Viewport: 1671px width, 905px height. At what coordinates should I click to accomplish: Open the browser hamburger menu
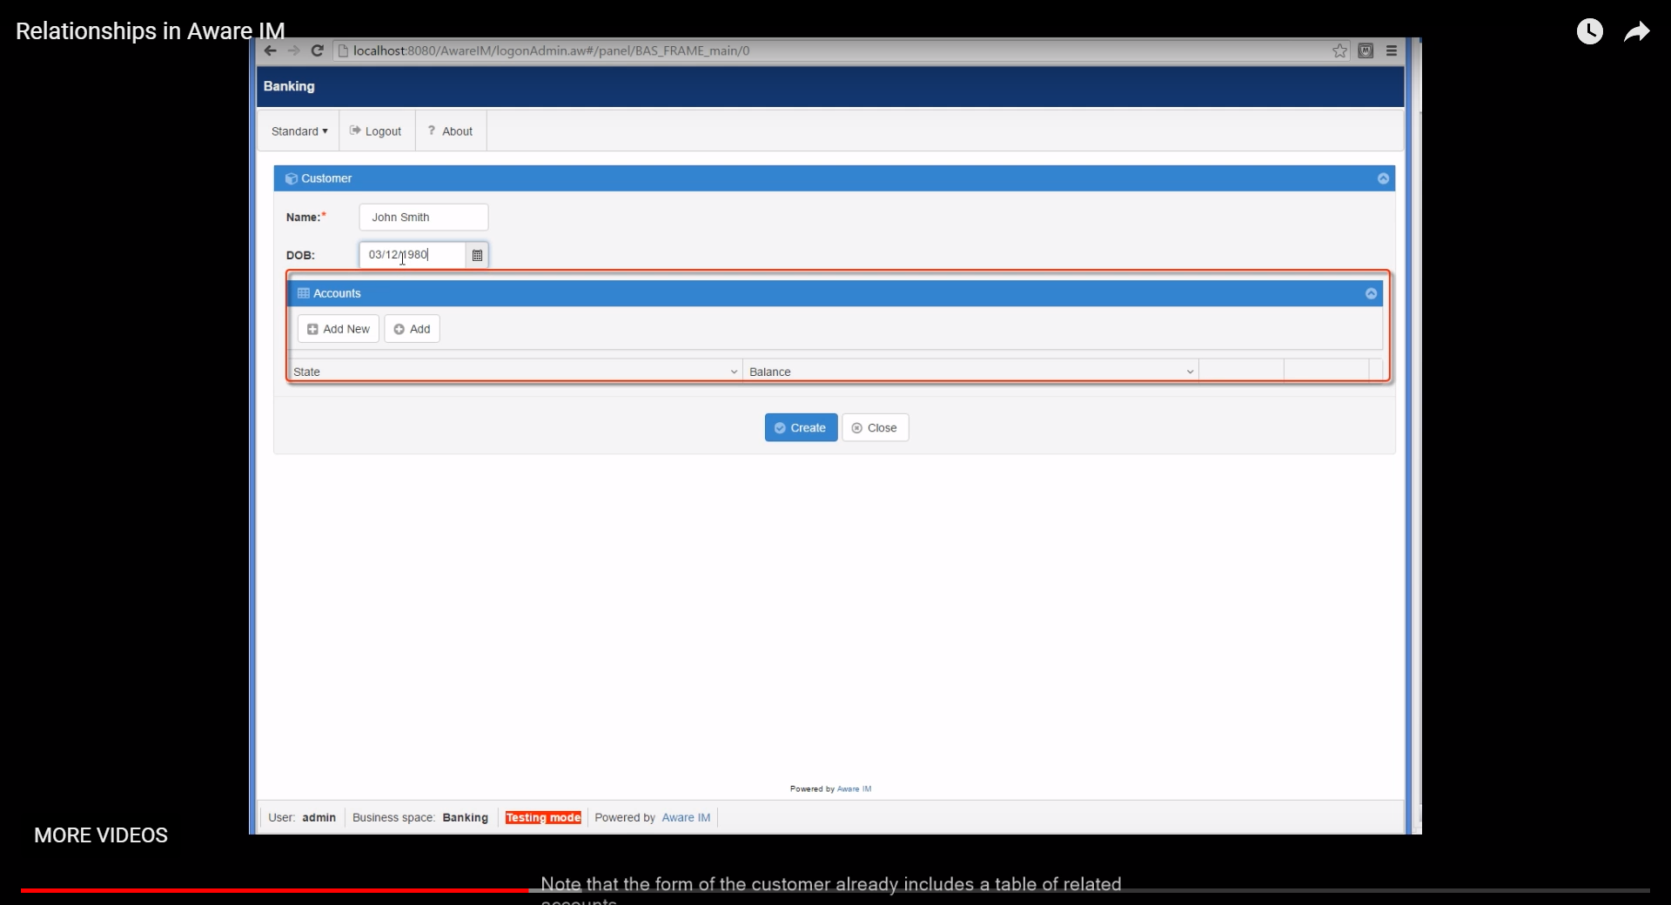1392,50
